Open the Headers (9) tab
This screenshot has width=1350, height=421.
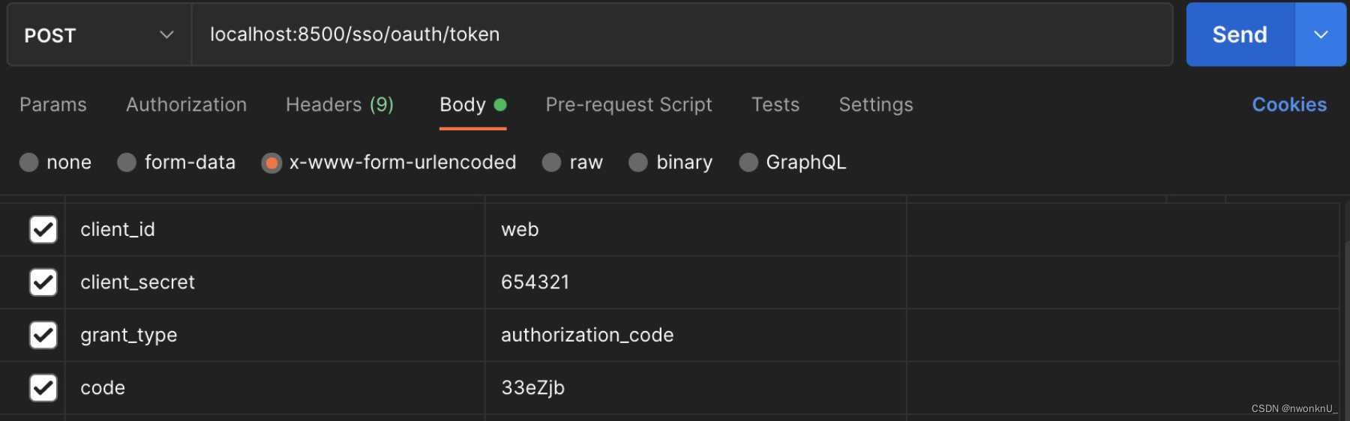[x=340, y=104]
